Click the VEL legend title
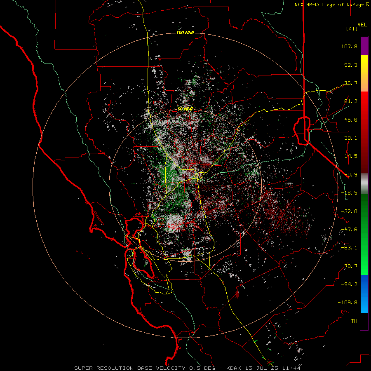The height and width of the screenshot is (371, 371). click(362, 24)
